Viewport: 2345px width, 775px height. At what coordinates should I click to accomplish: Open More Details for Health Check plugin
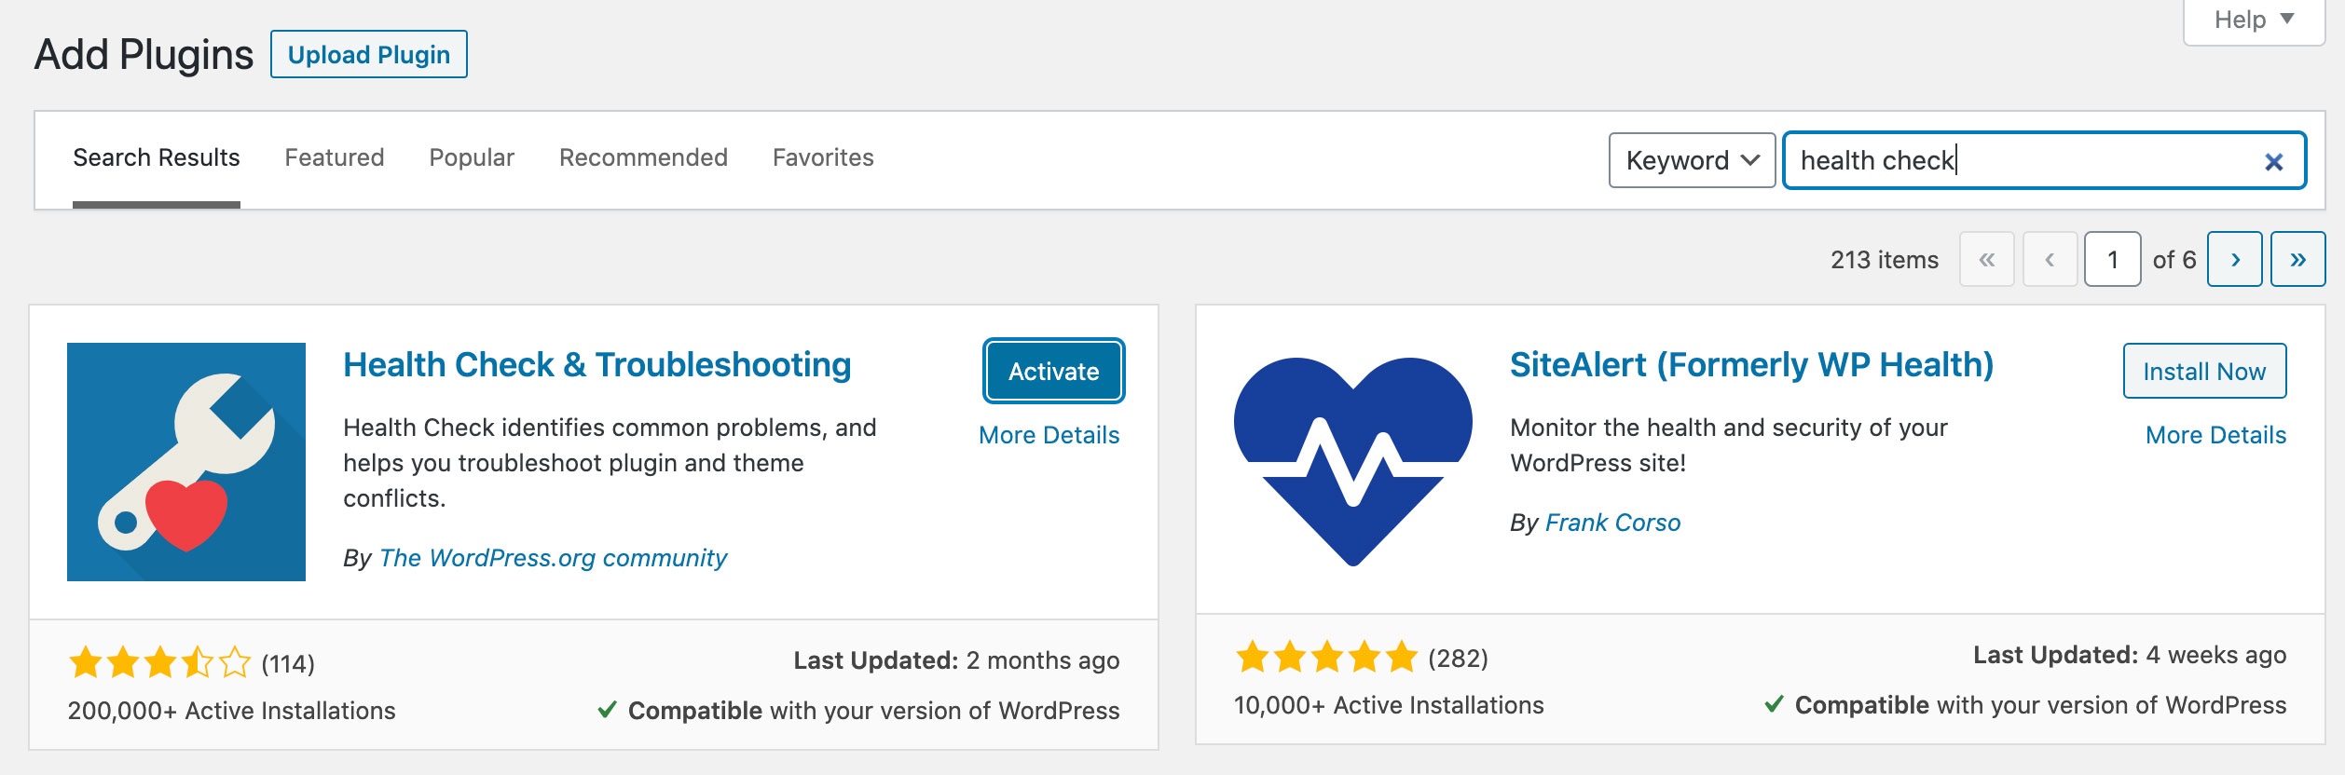pyautogui.click(x=1049, y=435)
